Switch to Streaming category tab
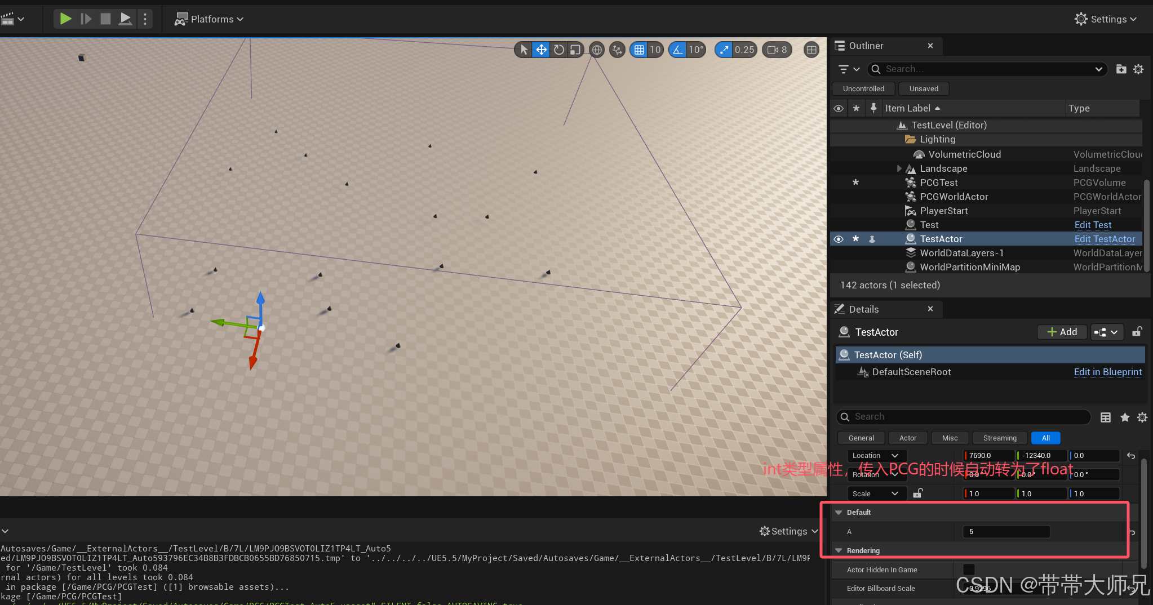1153x605 pixels. (x=1000, y=438)
